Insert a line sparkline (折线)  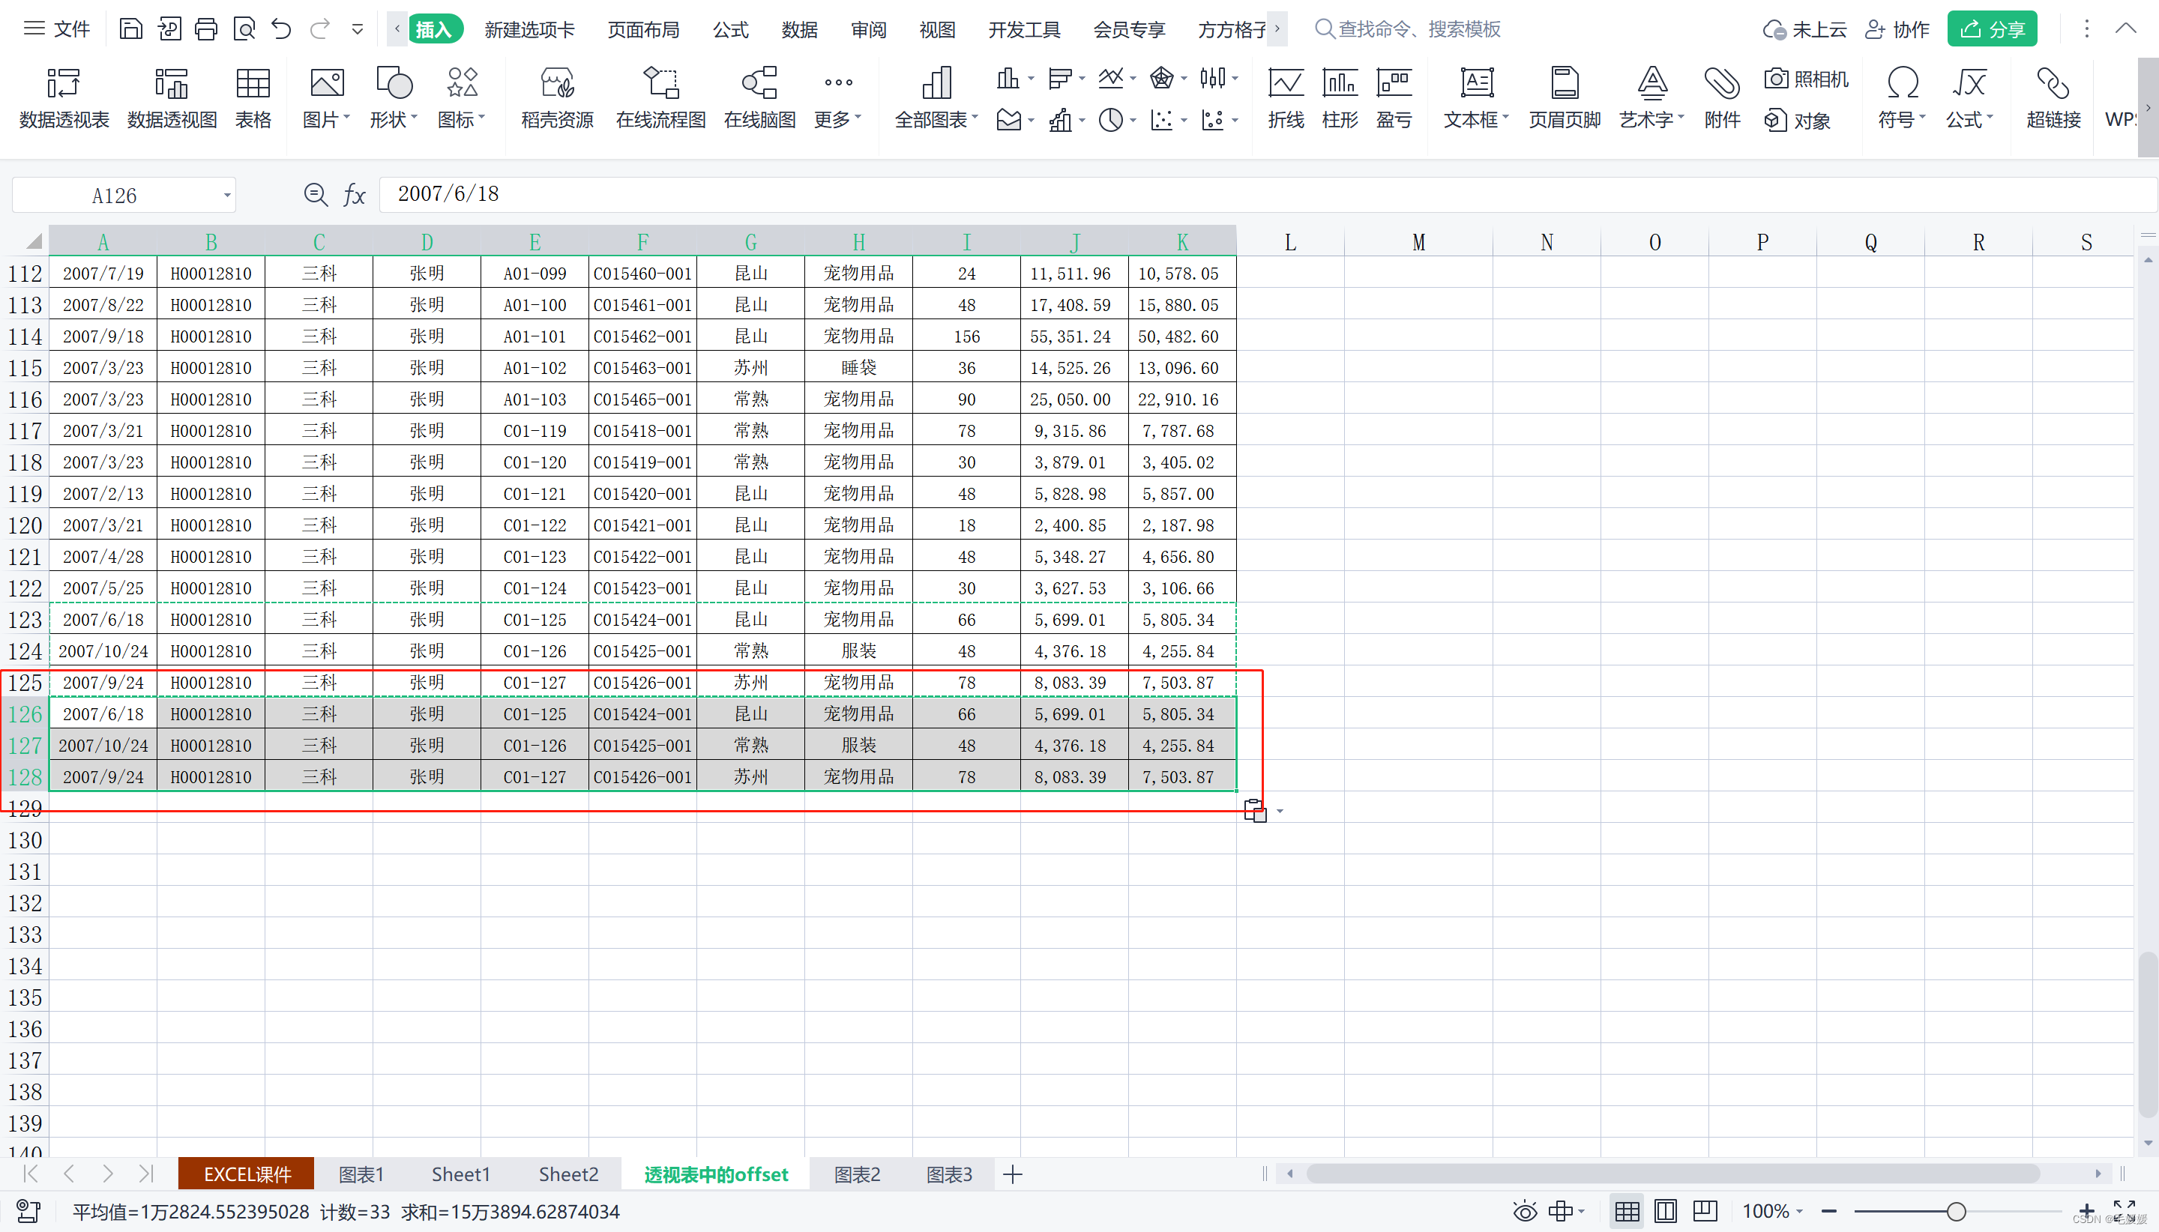tap(1286, 98)
